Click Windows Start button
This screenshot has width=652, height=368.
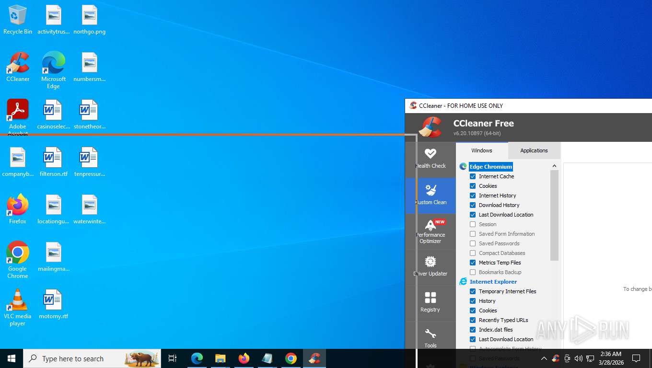point(12,358)
